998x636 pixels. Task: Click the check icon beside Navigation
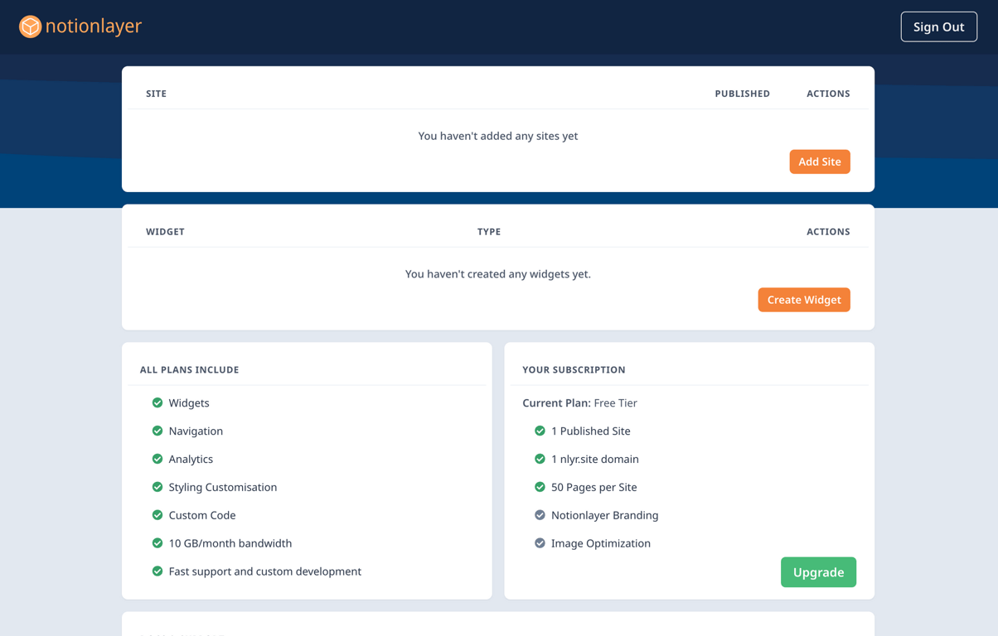[x=157, y=431]
